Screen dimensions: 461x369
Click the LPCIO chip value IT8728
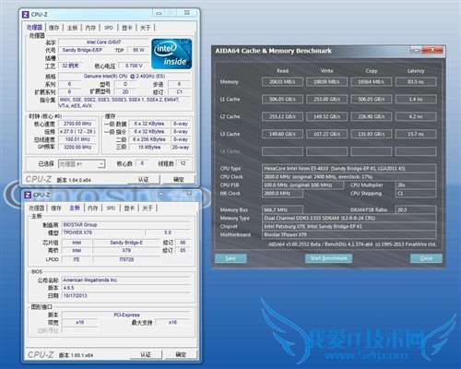pos(126,259)
